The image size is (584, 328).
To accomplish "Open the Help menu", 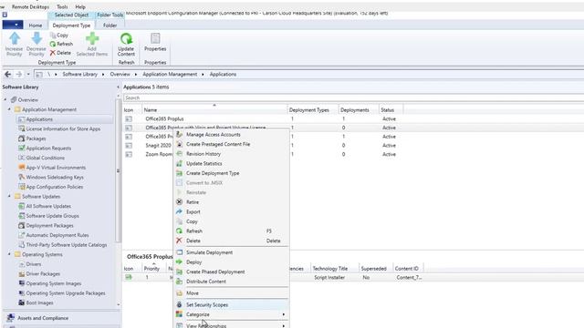I will click(80, 6).
